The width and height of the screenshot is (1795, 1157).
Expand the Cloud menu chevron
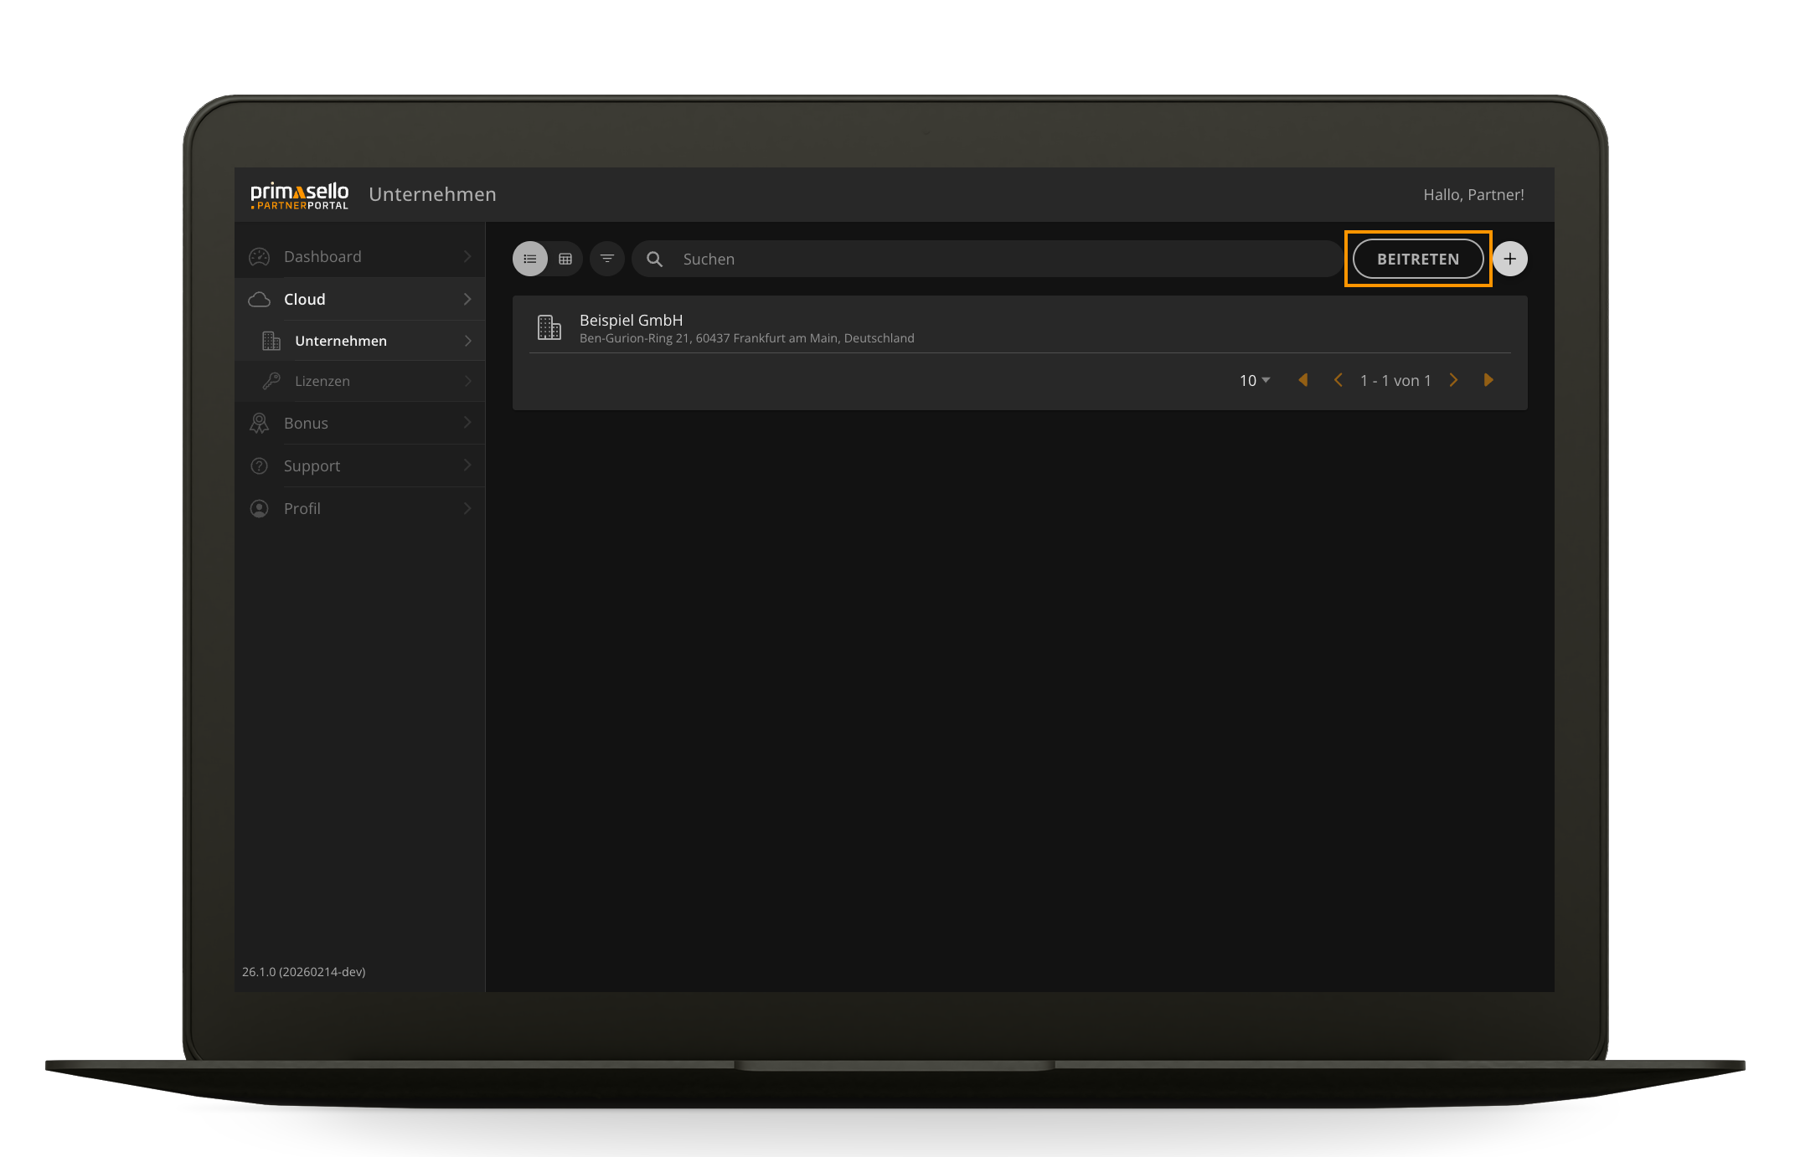pyautogui.click(x=467, y=299)
